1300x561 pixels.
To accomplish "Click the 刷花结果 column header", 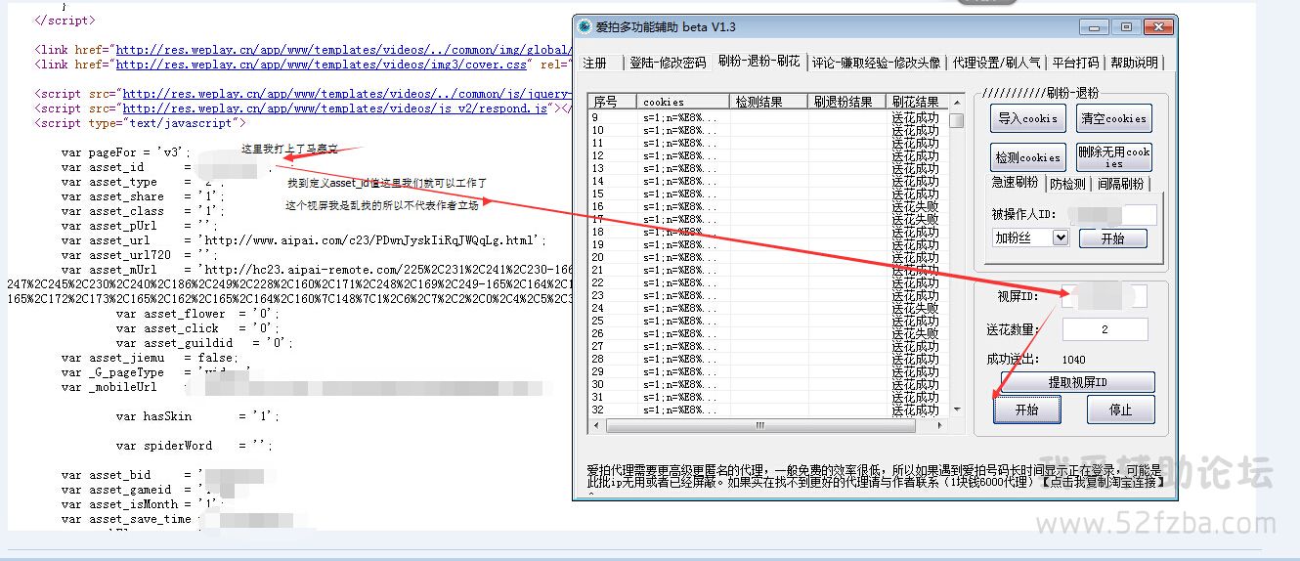I will point(916,102).
